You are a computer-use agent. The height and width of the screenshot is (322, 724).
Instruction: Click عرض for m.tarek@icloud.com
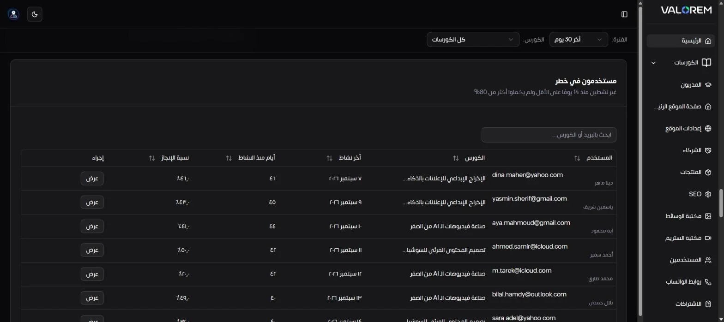click(x=92, y=274)
